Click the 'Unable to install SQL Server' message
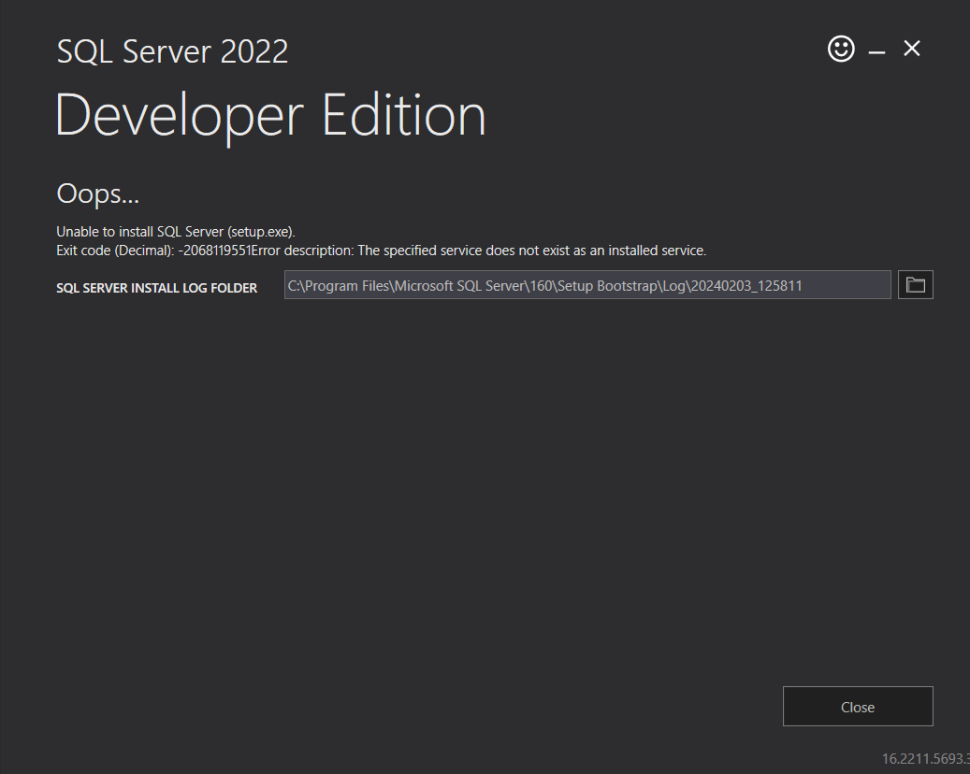The image size is (970, 774). click(176, 232)
